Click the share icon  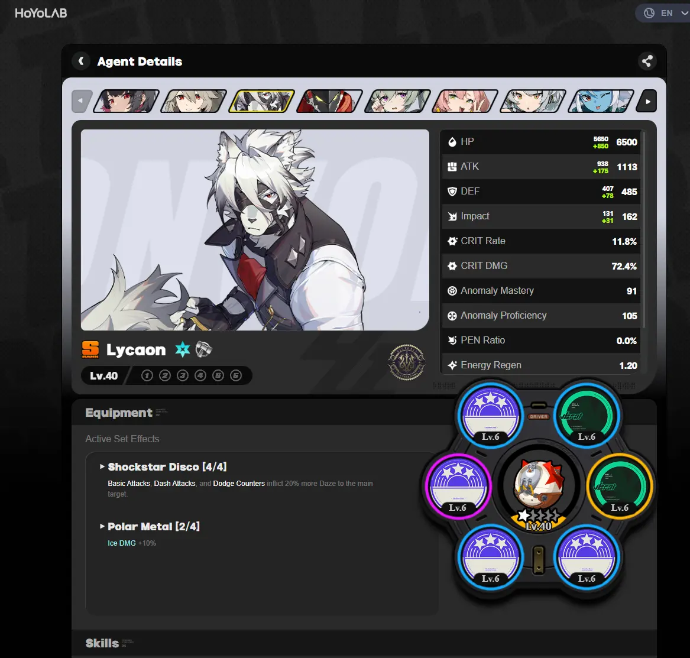[647, 61]
